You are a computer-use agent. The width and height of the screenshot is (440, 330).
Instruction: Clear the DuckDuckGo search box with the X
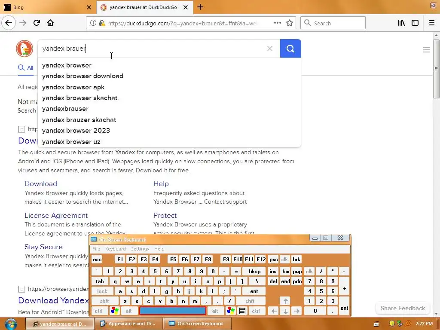270,49
